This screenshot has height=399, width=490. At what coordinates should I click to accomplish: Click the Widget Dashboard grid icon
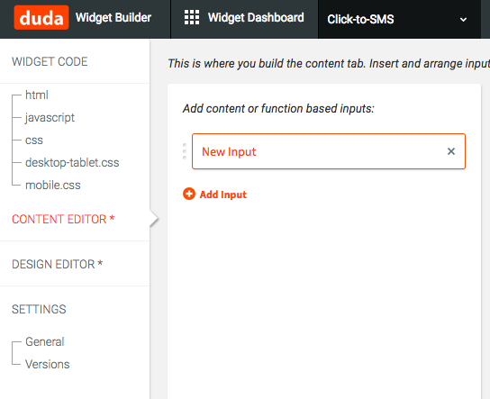pos(192,17)
